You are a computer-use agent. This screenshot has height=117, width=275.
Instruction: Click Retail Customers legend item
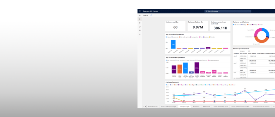(190, 60)
